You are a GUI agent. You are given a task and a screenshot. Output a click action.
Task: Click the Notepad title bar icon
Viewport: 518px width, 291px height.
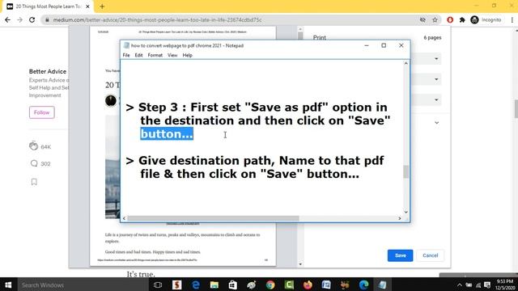126,45
